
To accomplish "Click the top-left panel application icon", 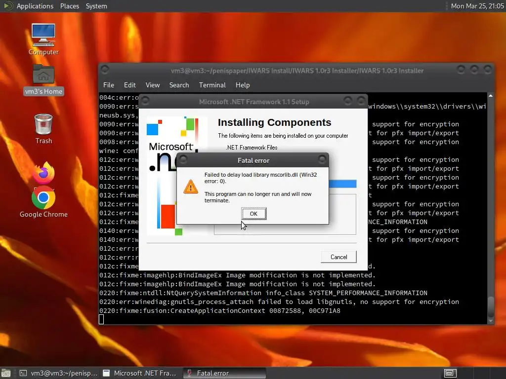I will 8,6.
